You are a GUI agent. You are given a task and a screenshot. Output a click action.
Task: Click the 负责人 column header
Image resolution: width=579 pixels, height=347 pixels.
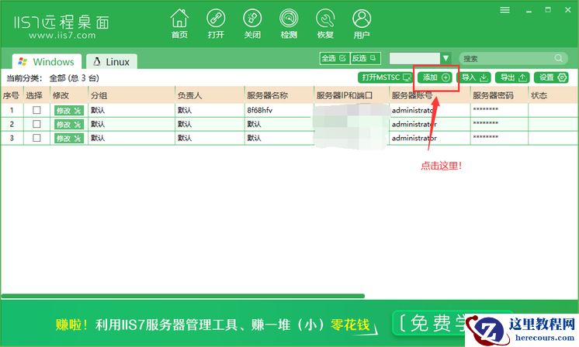[x=210, y=95]
